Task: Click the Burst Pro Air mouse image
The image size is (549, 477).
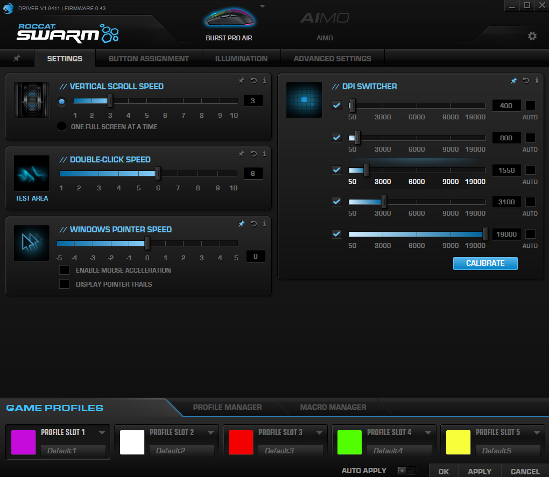Action: [229, 18]
